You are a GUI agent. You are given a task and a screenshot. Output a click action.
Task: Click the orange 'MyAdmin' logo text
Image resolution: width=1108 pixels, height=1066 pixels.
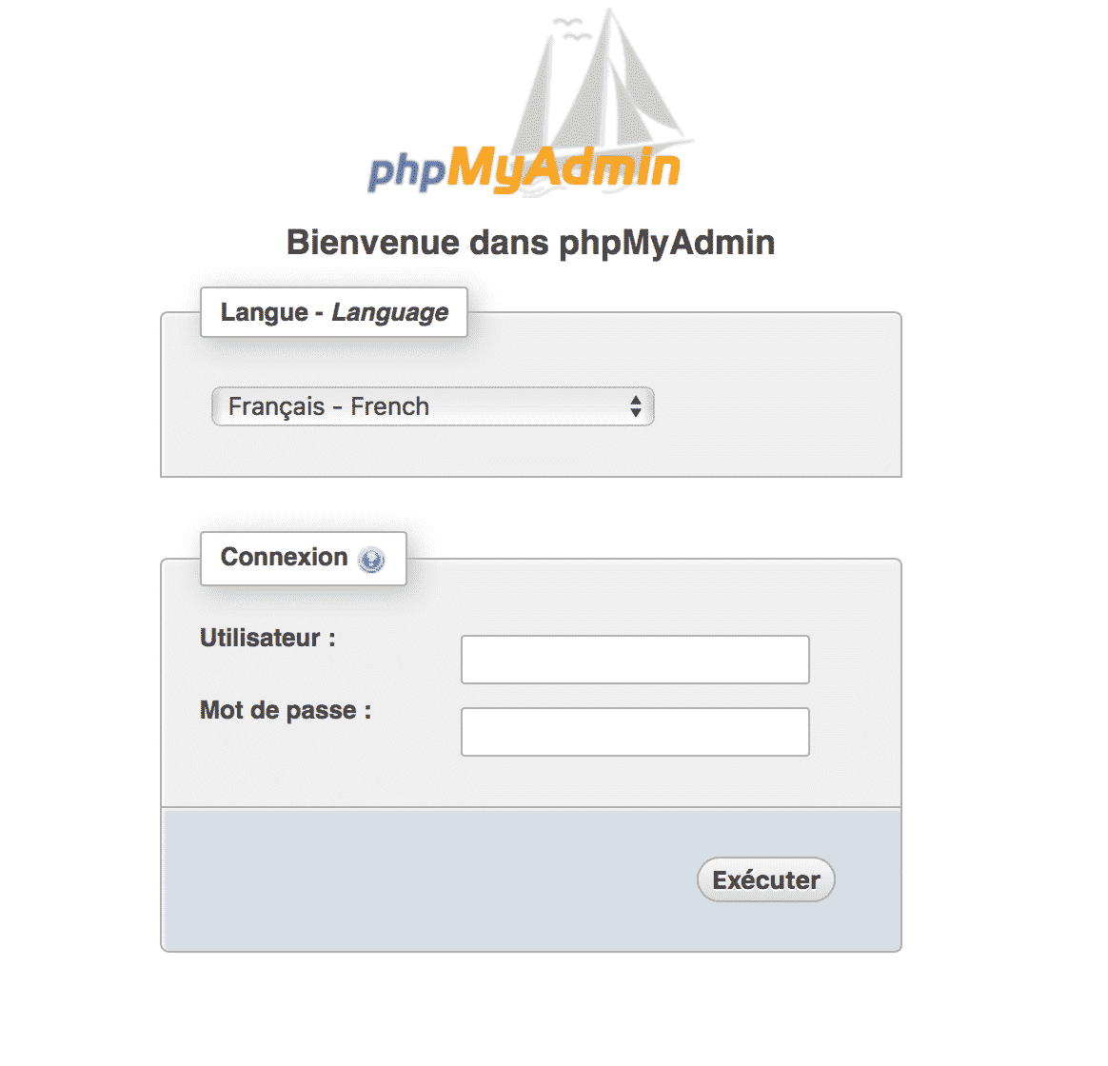pos(564,169)
